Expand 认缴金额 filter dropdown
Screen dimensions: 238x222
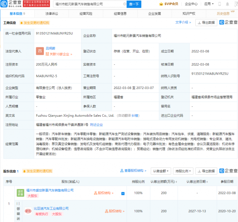(161, 171)
